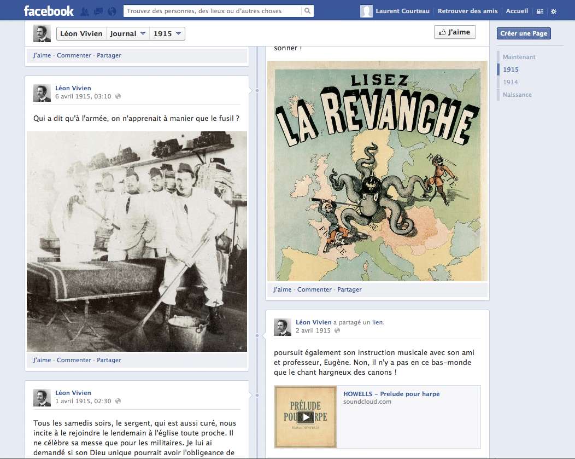Open the privacy shortcuts lock icon
The width and height of the screenshot is (575, 459).
pyautogui.click(x=540, y=11)
